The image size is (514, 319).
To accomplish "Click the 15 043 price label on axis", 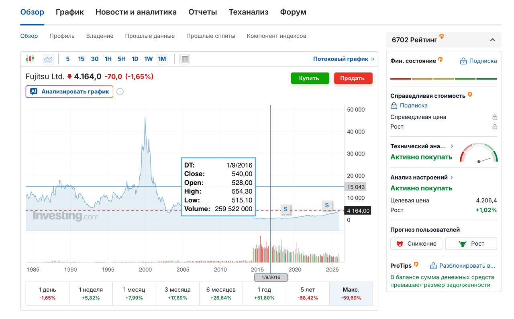I will click(x=355, y=187).
